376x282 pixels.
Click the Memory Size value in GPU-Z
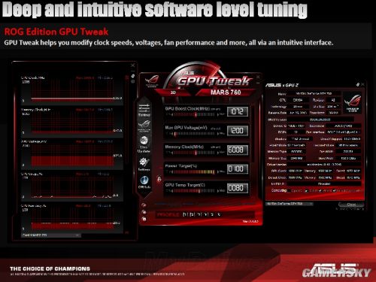tap(296, 158)
